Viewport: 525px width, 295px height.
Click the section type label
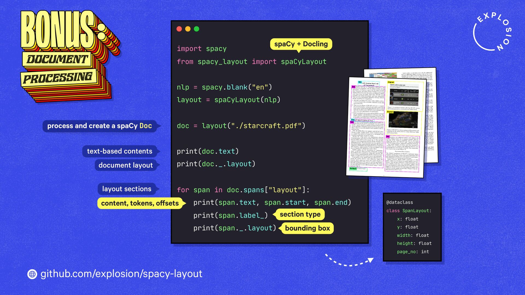[x=300, y=214]
